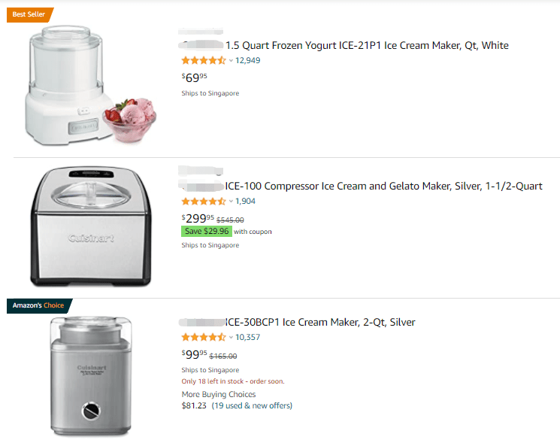View the 12,949 customer reviews

[x=248, y=60]
